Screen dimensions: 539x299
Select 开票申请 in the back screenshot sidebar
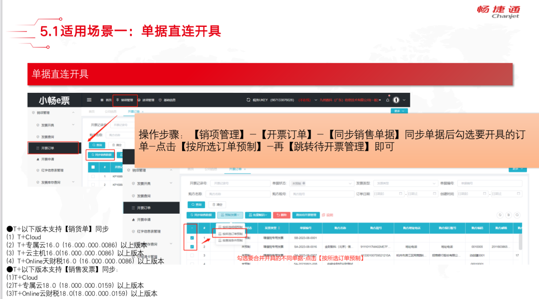pyautogui.click(x=47, y=159)
